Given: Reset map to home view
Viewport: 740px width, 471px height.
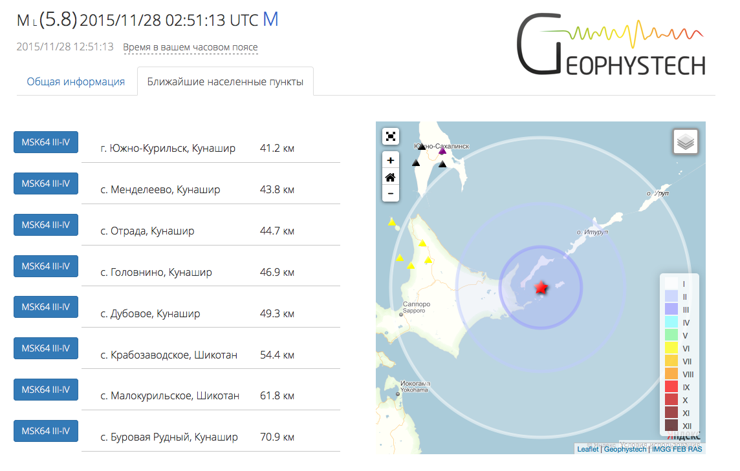Looking at the screenshot, I should coord(391,177).
